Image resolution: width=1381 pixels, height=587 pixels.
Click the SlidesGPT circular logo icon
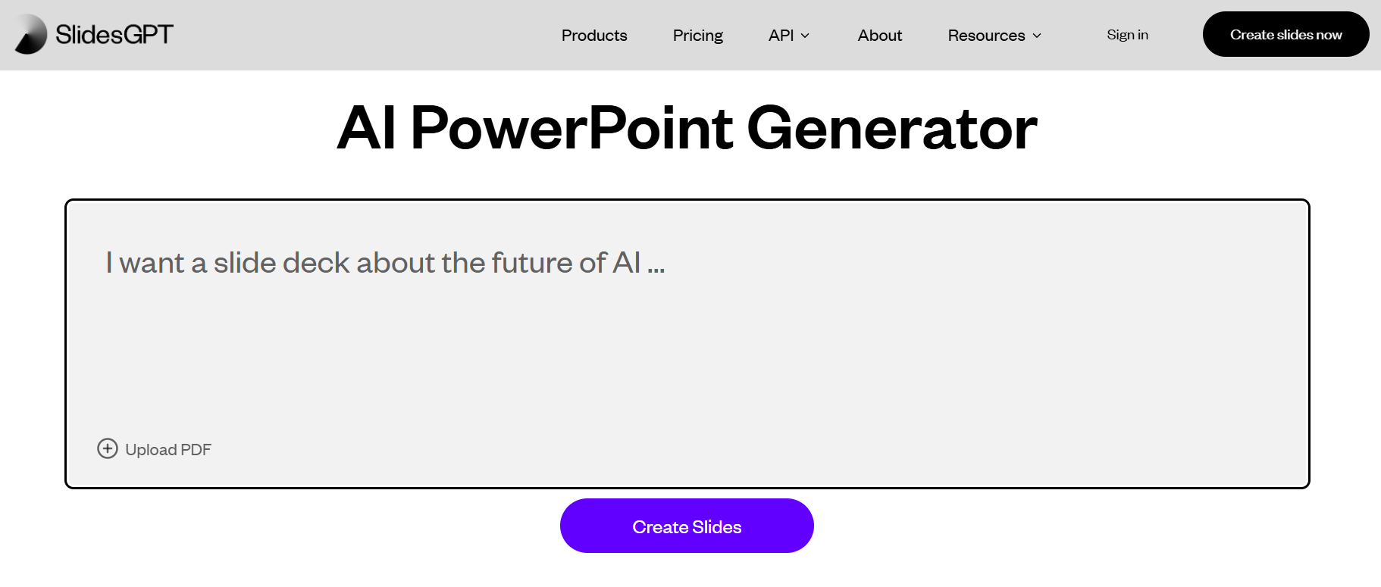[x=31, y=35]
